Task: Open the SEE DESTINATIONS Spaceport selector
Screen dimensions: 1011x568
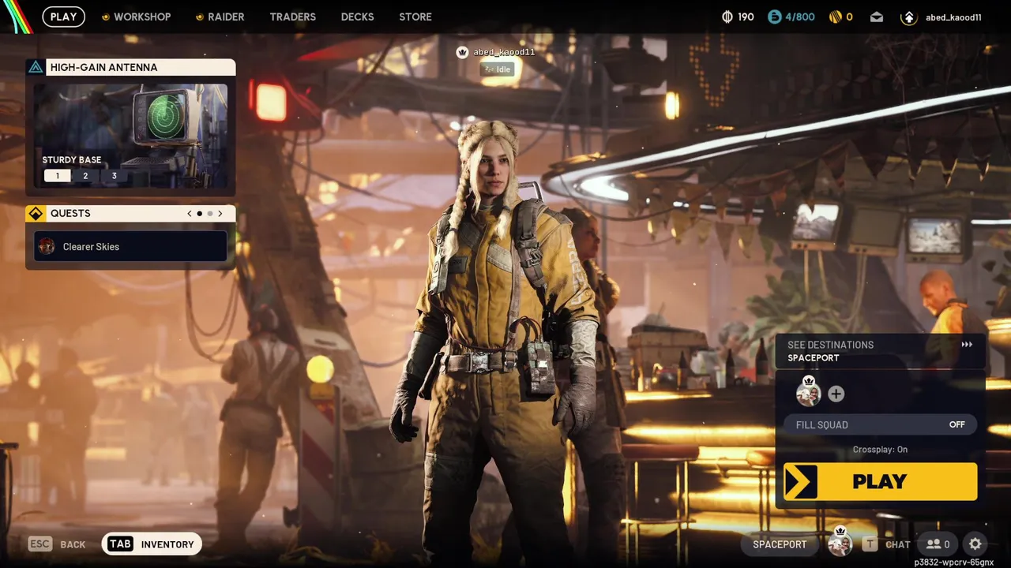Action: click(x=881, y=351)
